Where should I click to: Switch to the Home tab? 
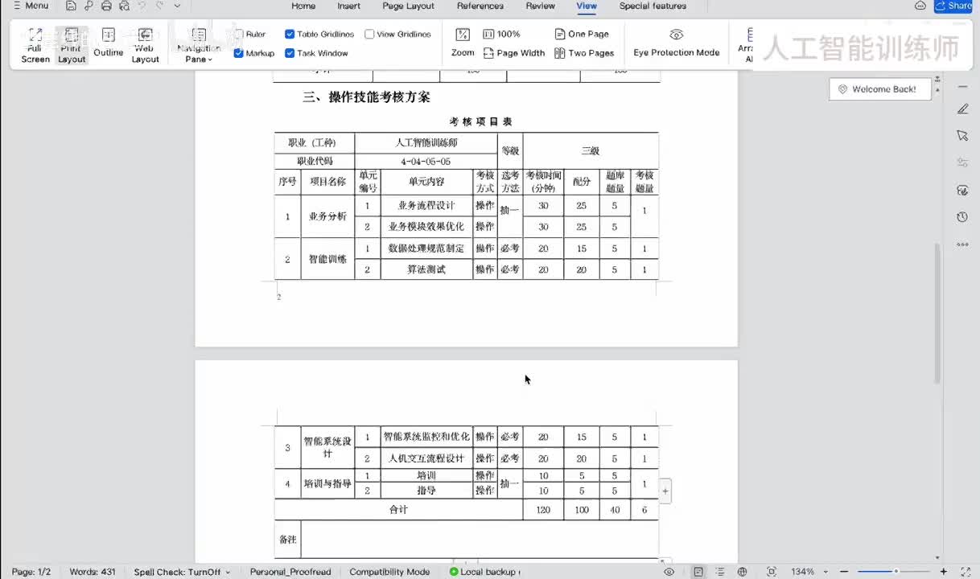point(303,6)
